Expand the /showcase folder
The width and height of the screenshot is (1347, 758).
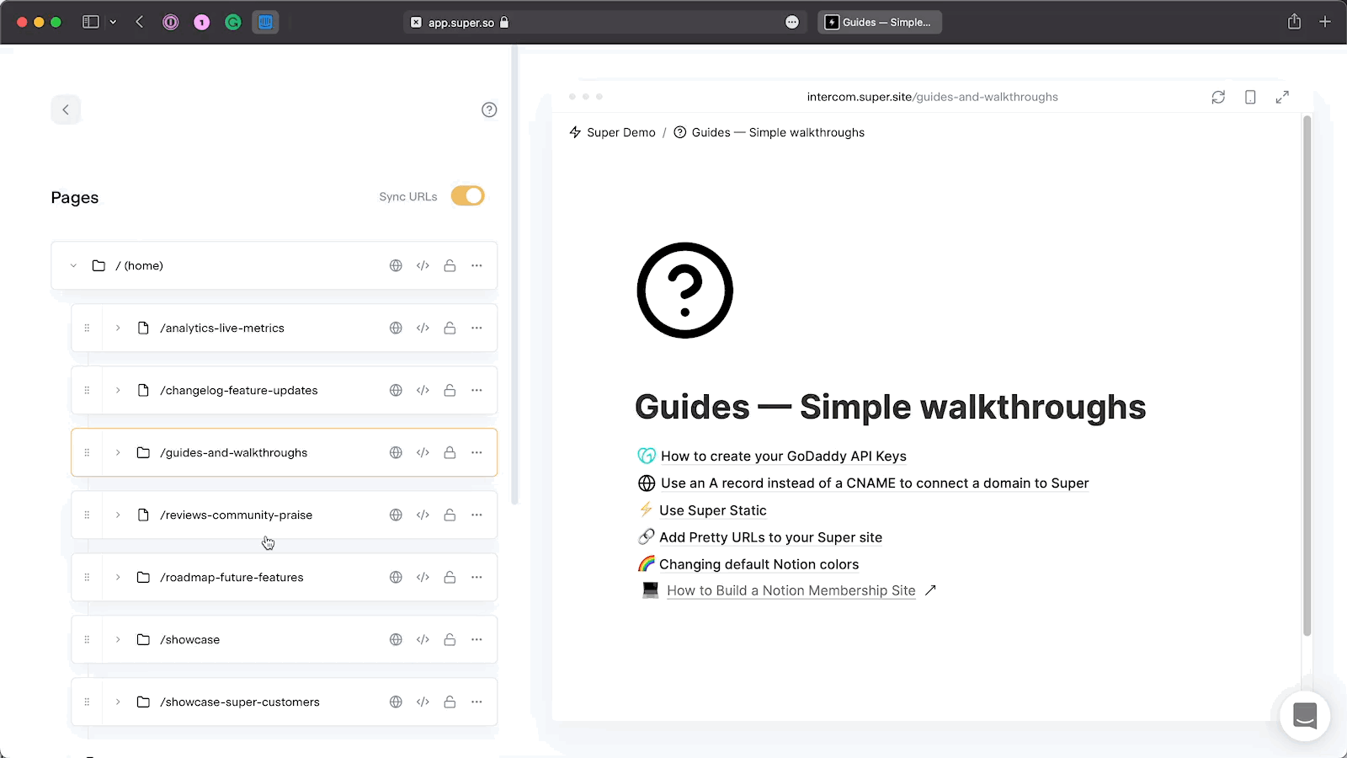[118, 640]
